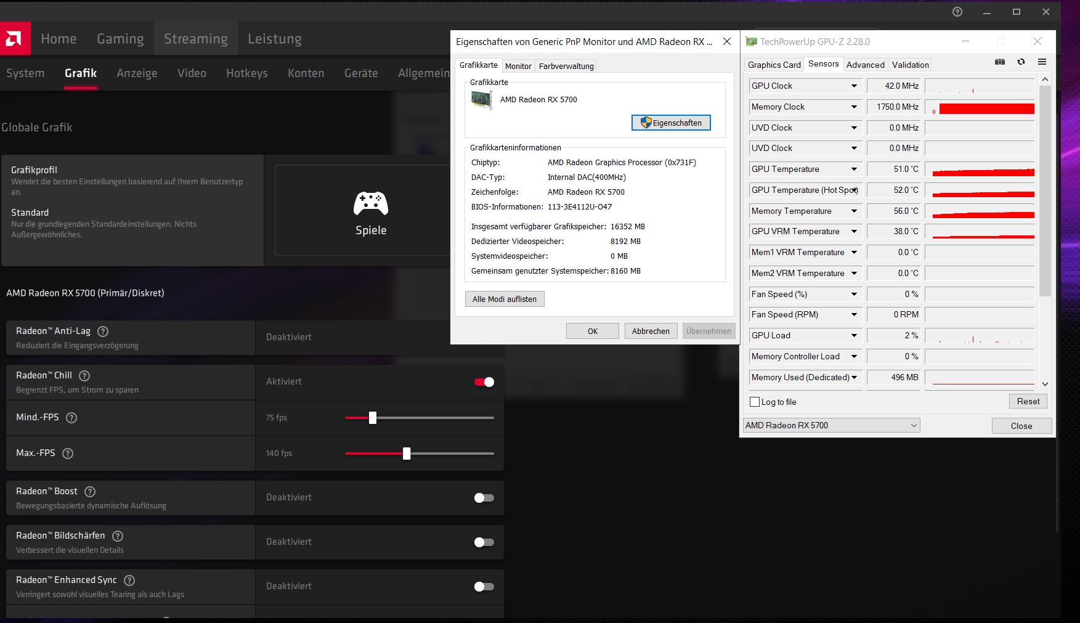Confirm the properties dialog with OK

point(593,332)
